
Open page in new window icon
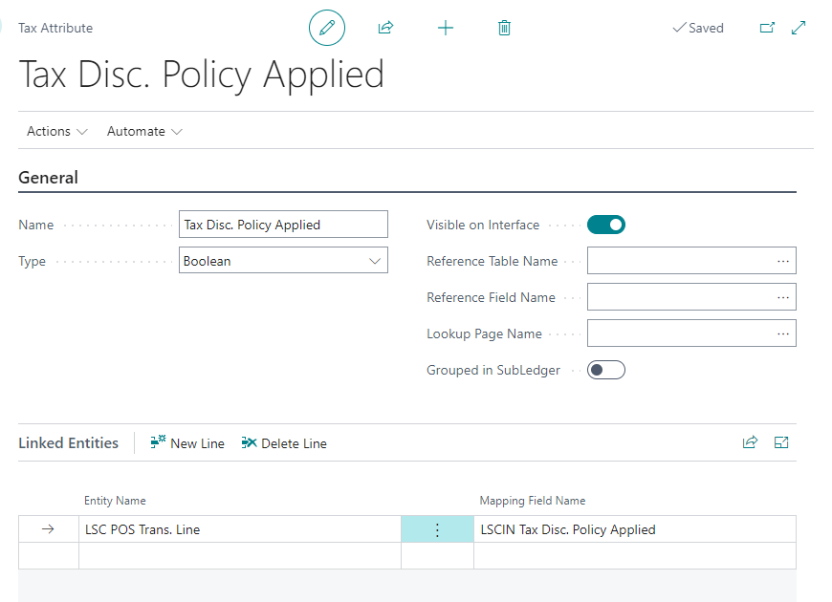point(767,28)
